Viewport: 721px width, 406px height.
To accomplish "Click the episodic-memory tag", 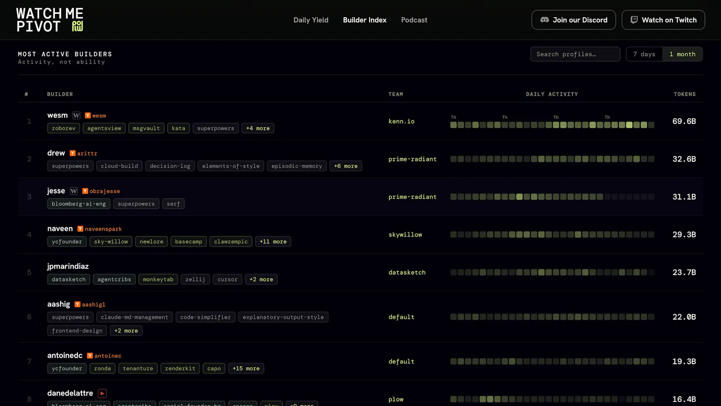I will pos(297,166).
